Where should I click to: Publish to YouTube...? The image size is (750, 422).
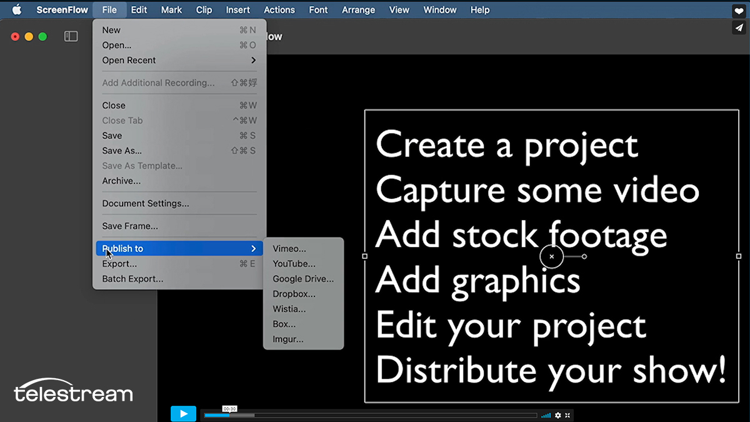tap(303, 264)
